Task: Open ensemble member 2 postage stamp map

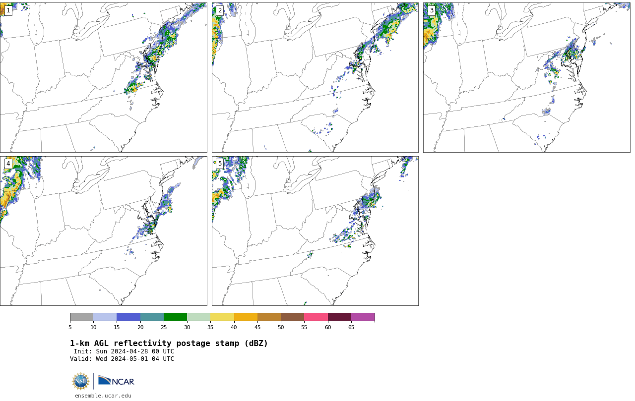Action: click(x=315, y=77)
